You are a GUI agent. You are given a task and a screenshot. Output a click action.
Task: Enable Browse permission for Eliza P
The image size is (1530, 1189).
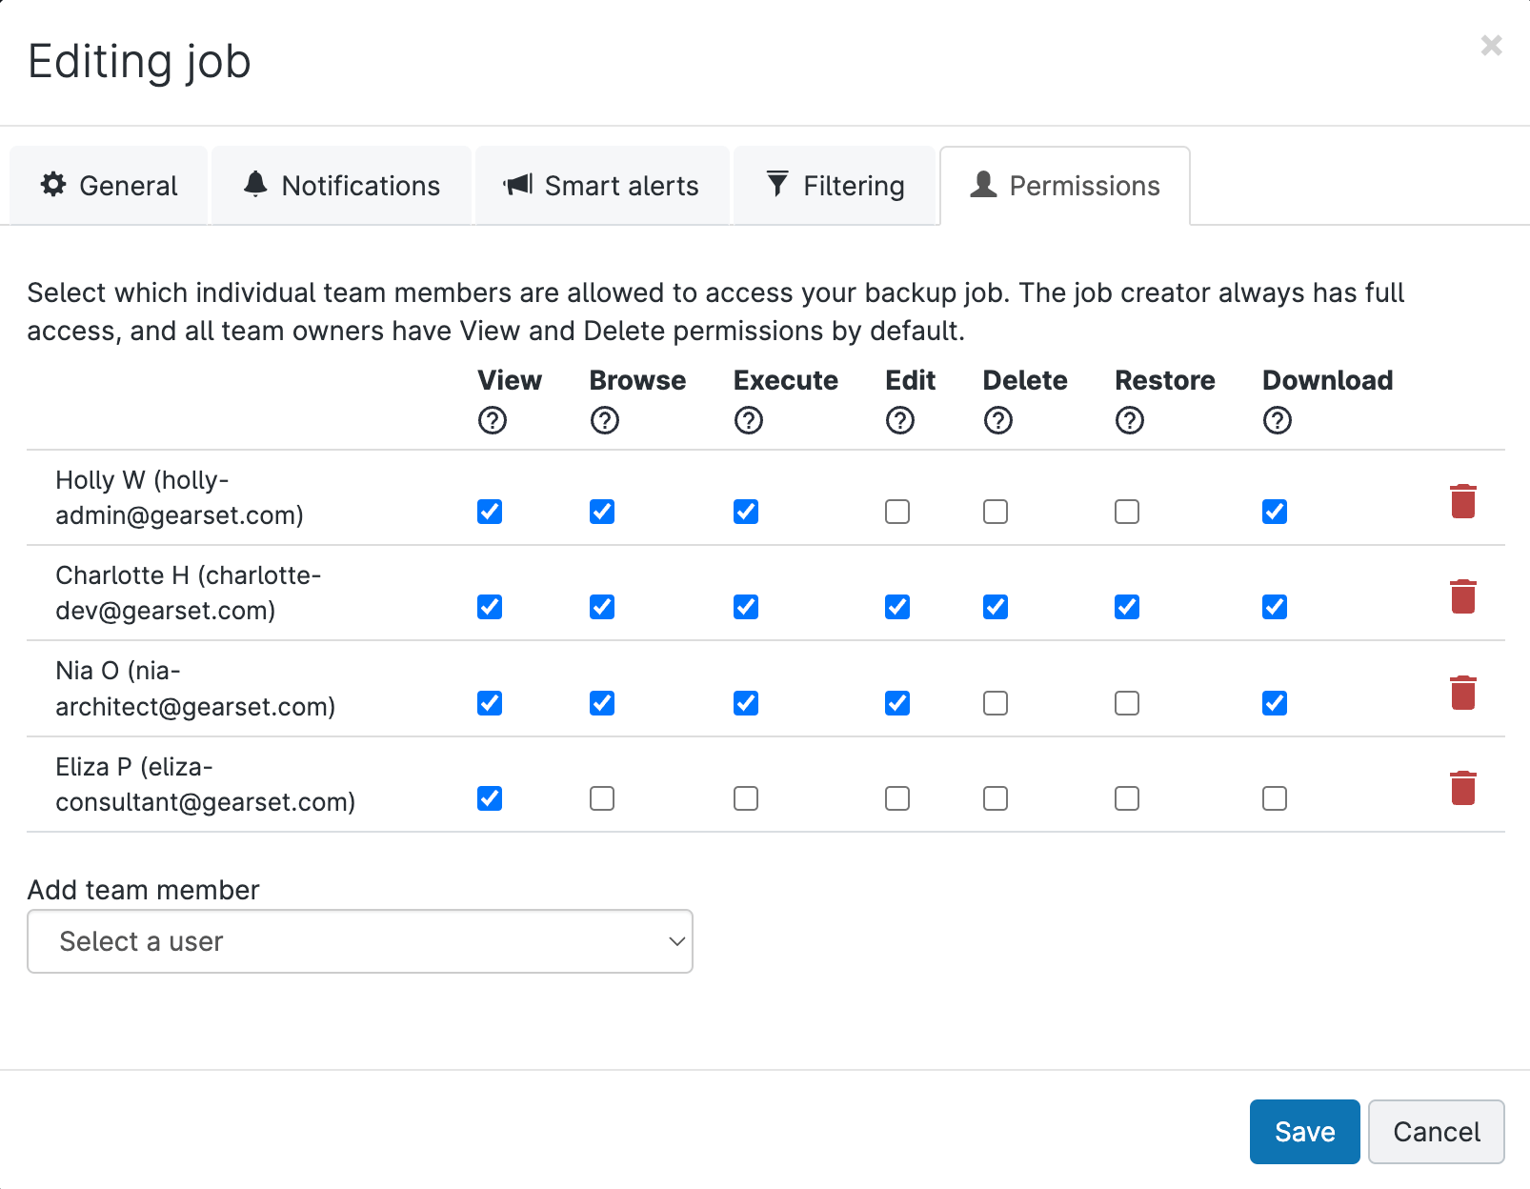pyautogui.click(x=602, y=798)
